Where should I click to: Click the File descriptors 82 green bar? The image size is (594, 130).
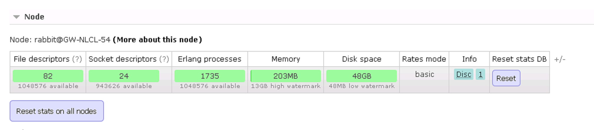pos(48,76)
